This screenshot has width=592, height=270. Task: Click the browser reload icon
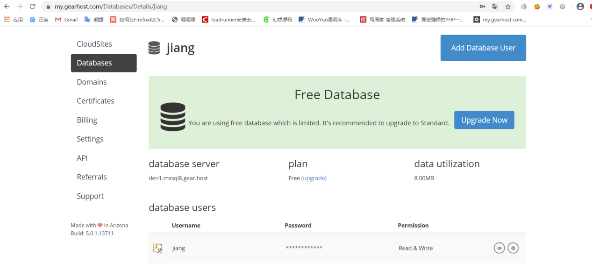[x=32, y=7]
